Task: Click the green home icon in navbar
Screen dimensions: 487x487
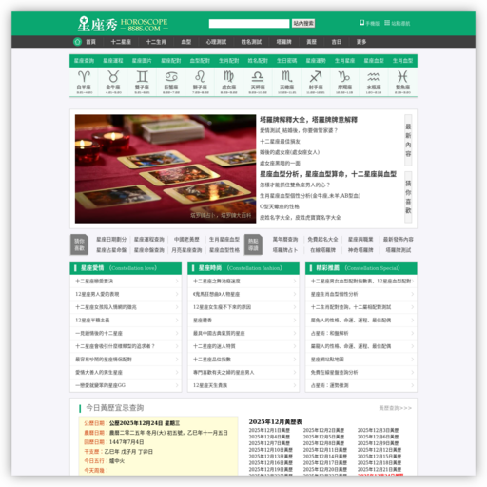Action: pos(77,42)
